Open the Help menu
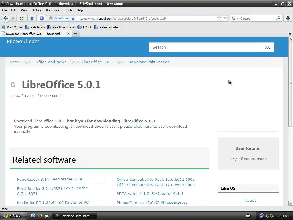Image resolution: width=293 pixels, height=220 pixels. pos(80,11)
